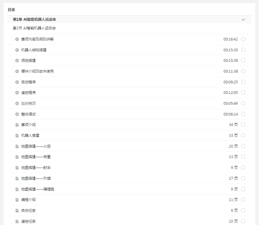
Task: Collapse chapter 第1章 AI智能机器人运动会 chevron
Action: coord(243,20)
